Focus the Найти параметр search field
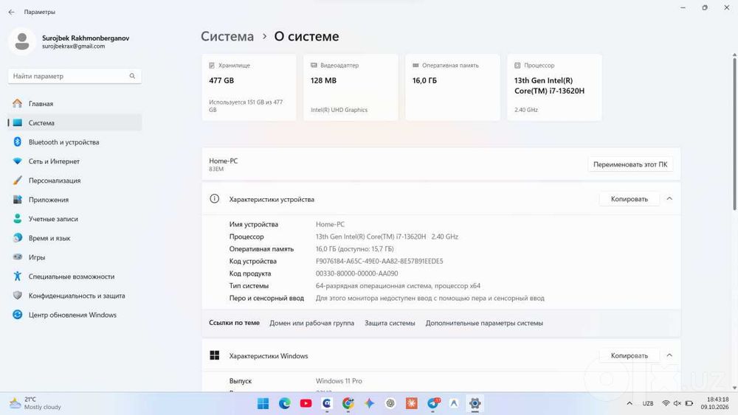This screenshot has width=738, height=415. [x=75, y=76]
